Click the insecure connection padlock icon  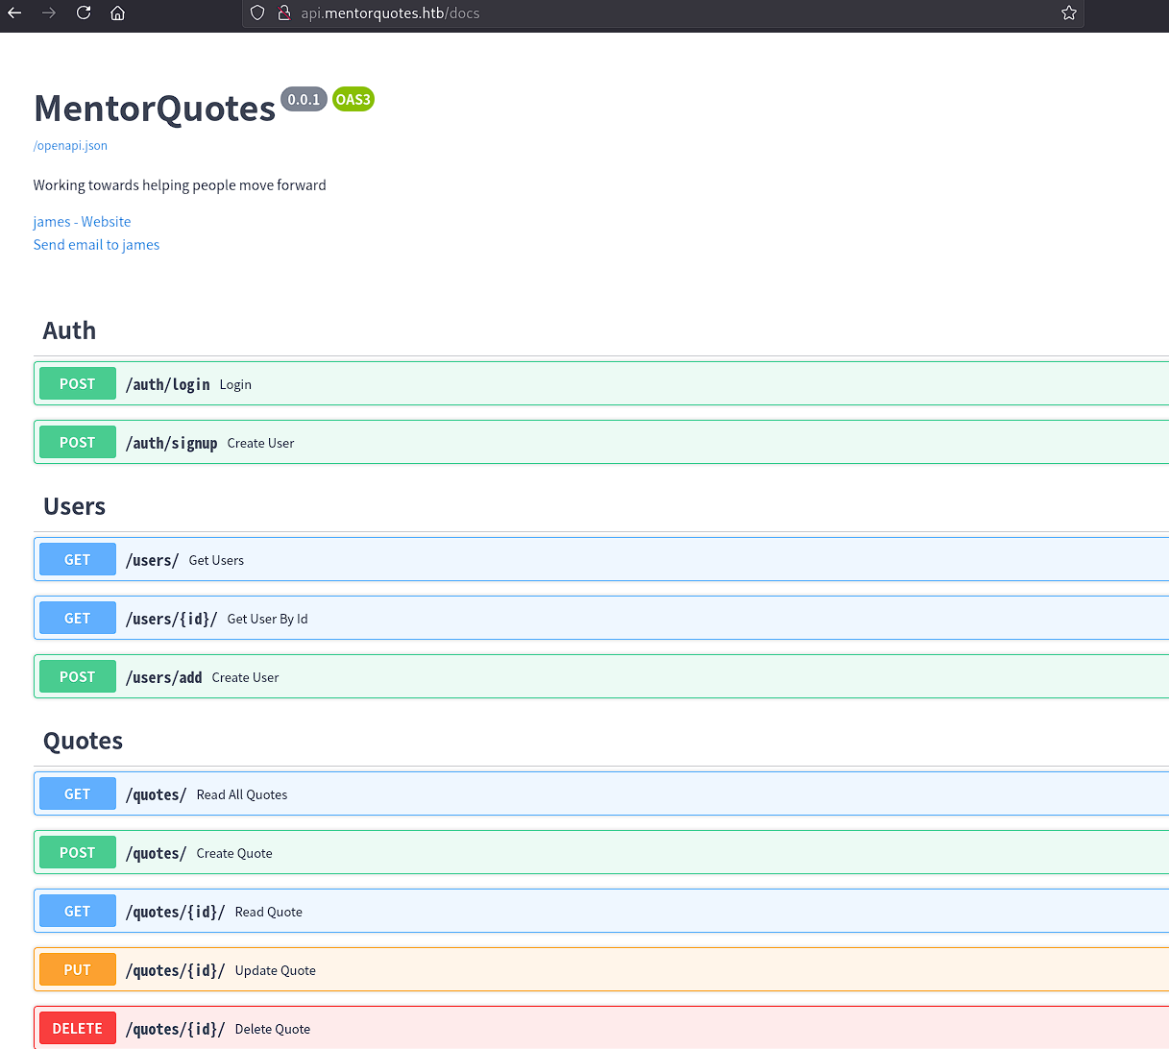click(x=283, y=13)
